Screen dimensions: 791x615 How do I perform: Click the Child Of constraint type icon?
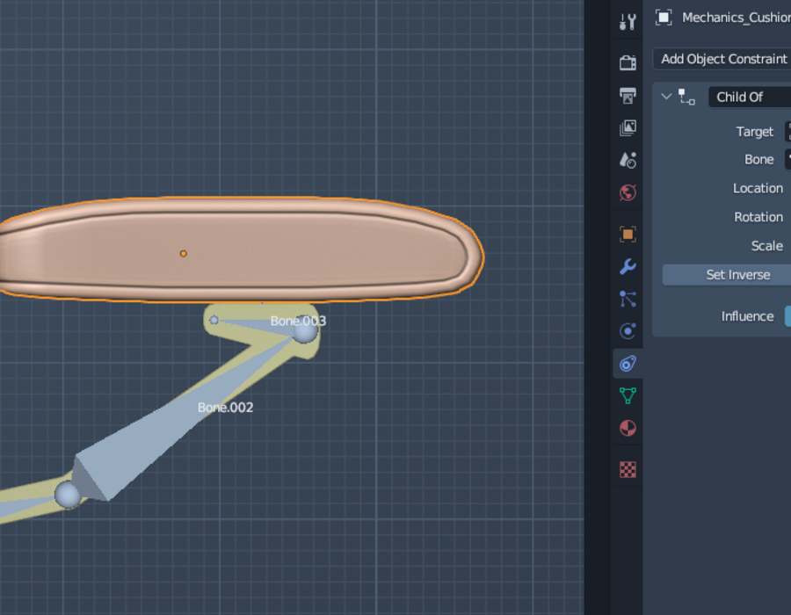tap(686, 97)
